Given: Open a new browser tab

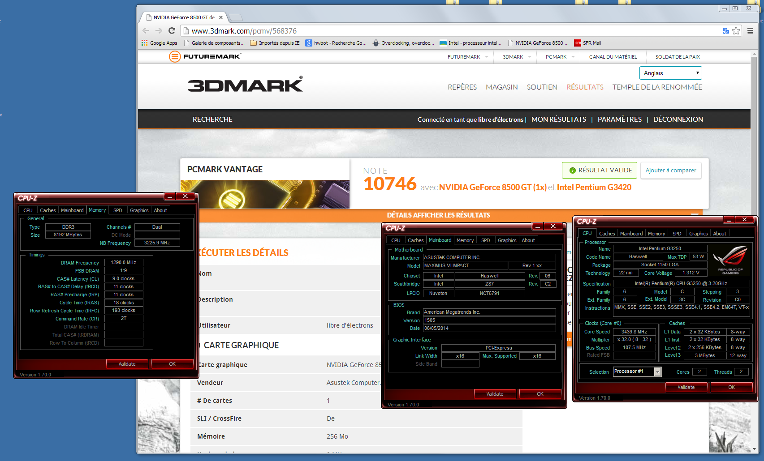Looking at the screenshot, I should pyautogui.click(x=236, y=17).
